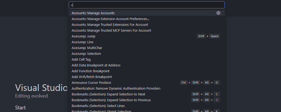Screen dimensions: 281x112
Task: Choose AceJump: Selection command
Action: (146, 53)
